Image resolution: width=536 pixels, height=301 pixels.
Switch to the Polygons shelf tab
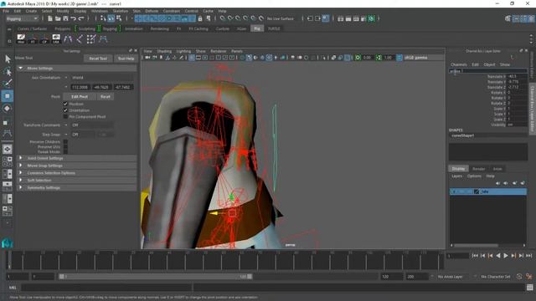(x=63, y=28)
